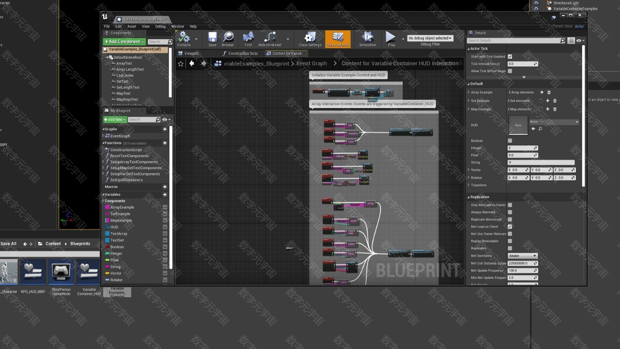Add element to Set Example
The width and height of the screenshot is (620, 349).
[548, 101]
